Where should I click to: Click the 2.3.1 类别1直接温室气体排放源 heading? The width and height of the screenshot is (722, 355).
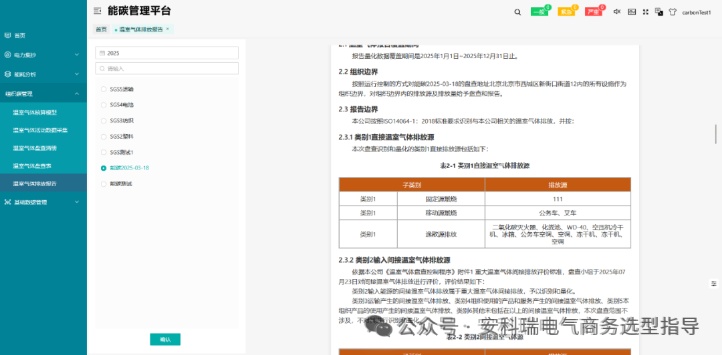386,137
